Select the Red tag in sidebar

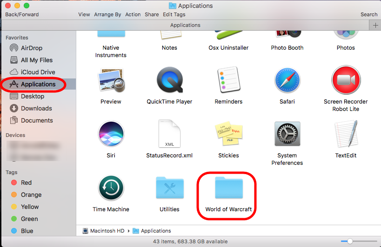click(x=26, y=182)
